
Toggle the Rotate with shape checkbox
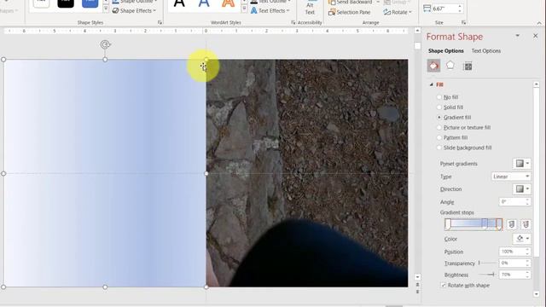(444, 285)
